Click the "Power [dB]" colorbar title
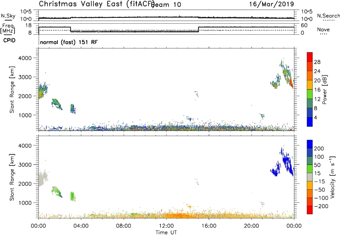 point(324,90)
